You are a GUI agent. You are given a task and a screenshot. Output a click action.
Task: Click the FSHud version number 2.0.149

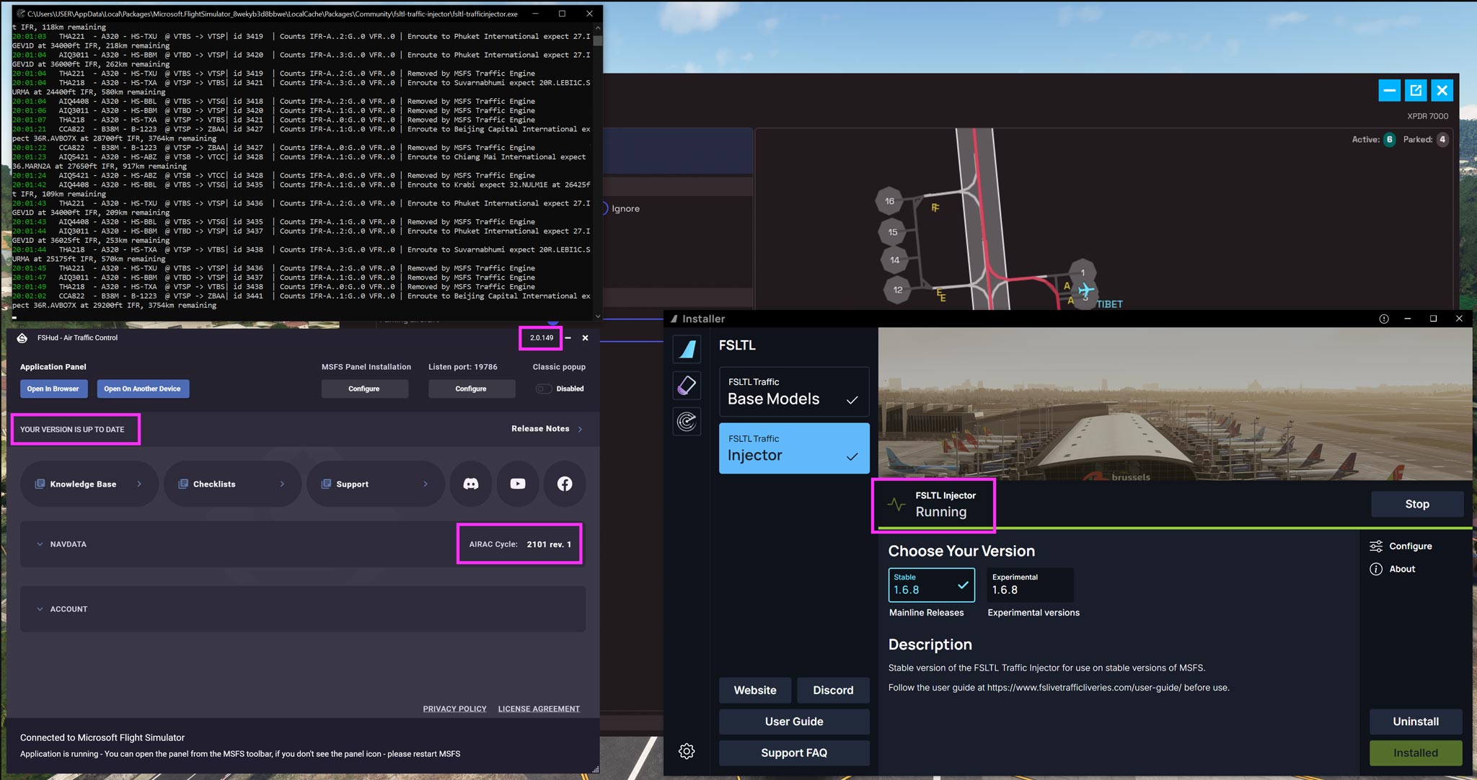(542, 337)
